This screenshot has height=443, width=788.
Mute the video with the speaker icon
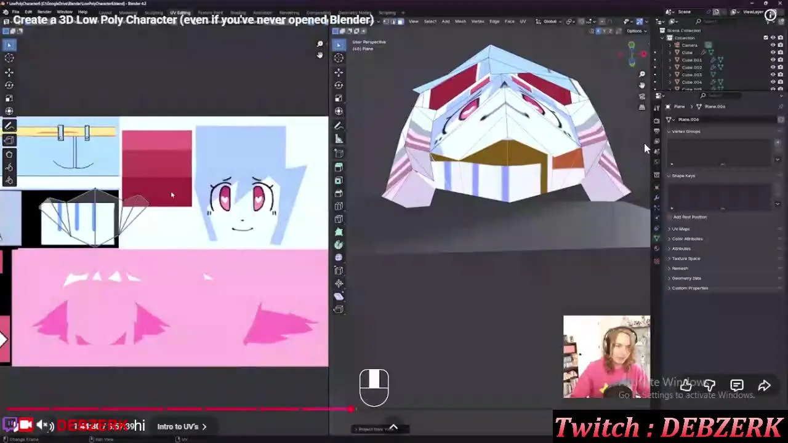click(x=42, y=425)
